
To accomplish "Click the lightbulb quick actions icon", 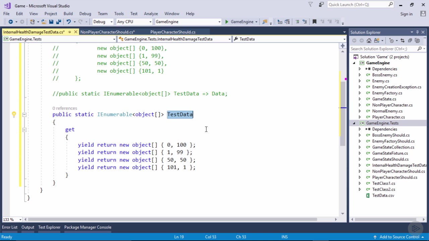I will point(14,114).
